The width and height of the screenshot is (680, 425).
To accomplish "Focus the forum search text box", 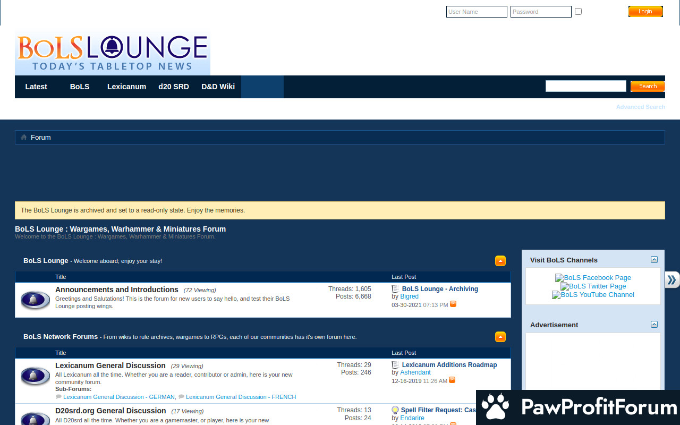I will (x=586, y=86).
